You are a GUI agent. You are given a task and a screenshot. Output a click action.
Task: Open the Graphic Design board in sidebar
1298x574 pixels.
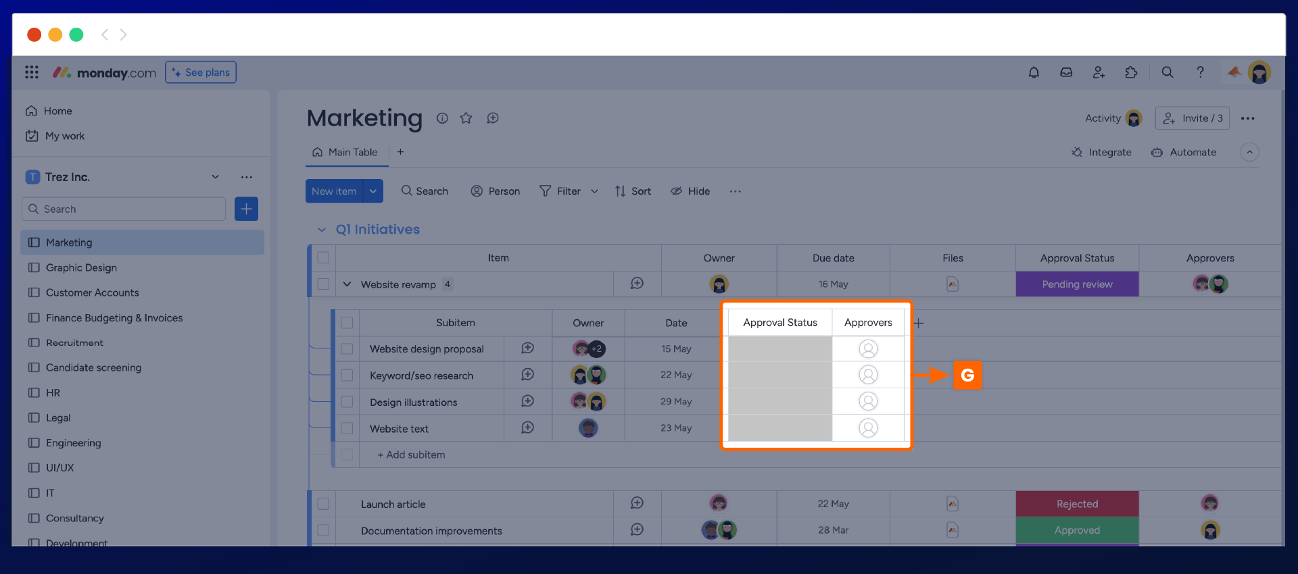click(x=81, y=267)
